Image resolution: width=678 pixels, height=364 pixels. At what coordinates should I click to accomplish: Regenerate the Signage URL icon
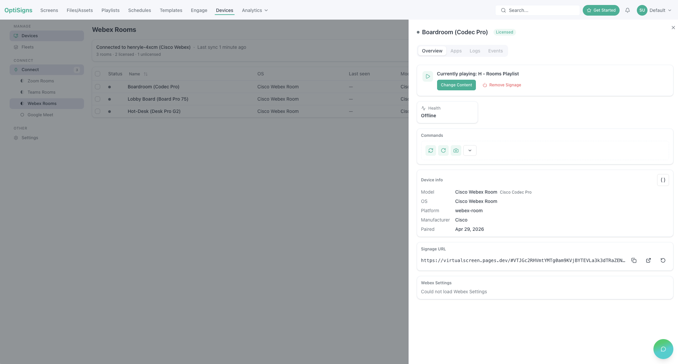[663, 260]
